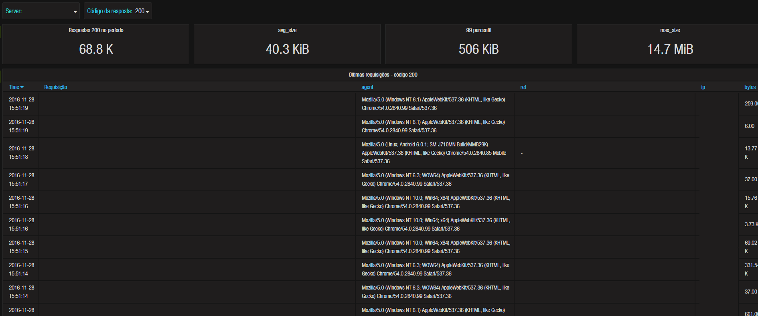Open the Server variable dropdown
Image resolution: width=758 pixels, height=316 pixels.
(x=41, y=11)
